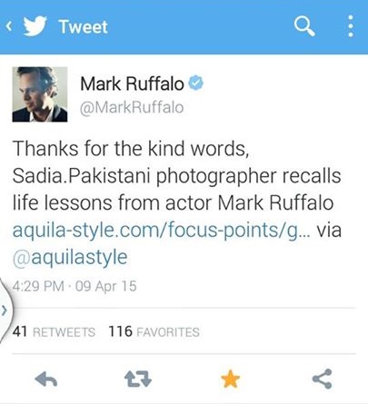Reply to the tweet
Image resolution: width=368 pixels, height=404 pixels.
tap(46, 379)
